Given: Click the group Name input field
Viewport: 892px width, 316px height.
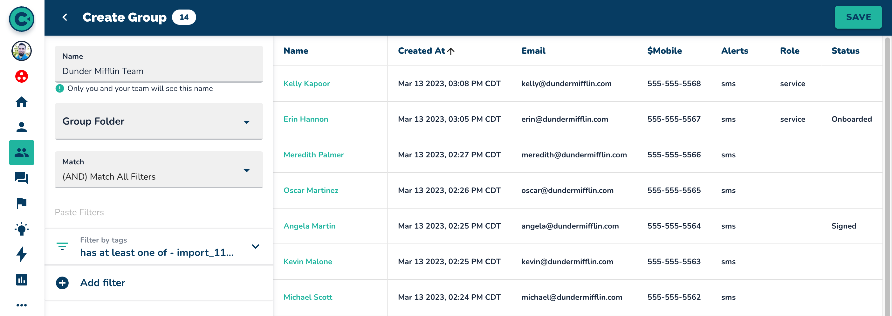Looking at the screenshot, I should (159, 71).
